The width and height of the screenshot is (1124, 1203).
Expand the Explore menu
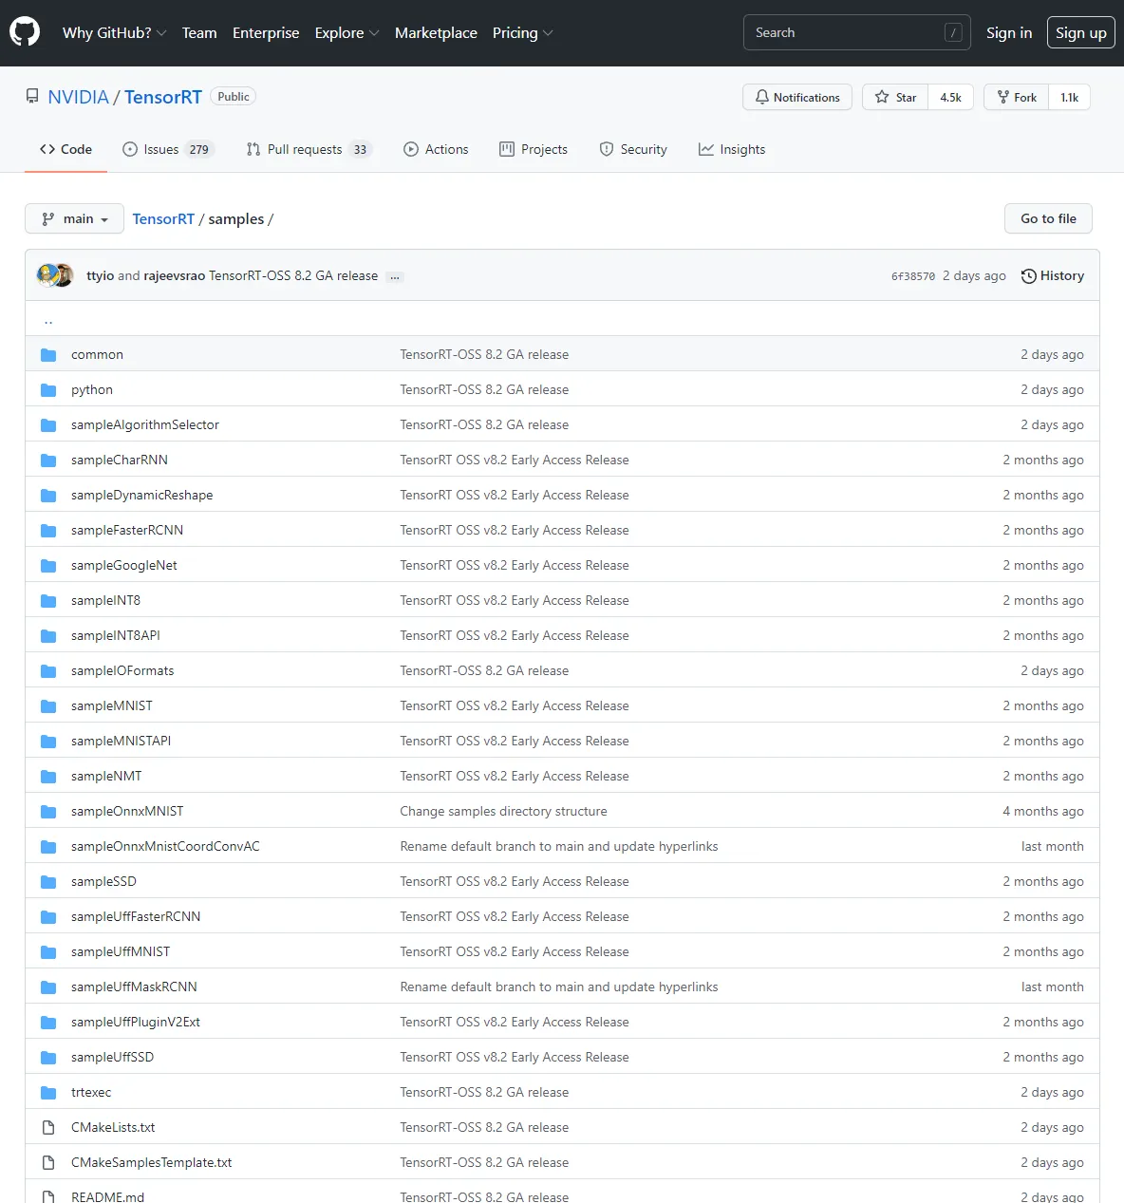coord(347,32)
